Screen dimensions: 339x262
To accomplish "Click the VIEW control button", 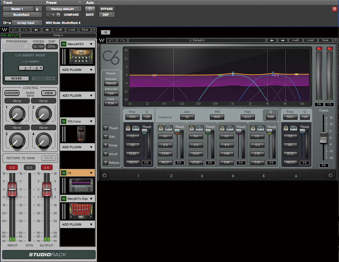I will point(49,93).
